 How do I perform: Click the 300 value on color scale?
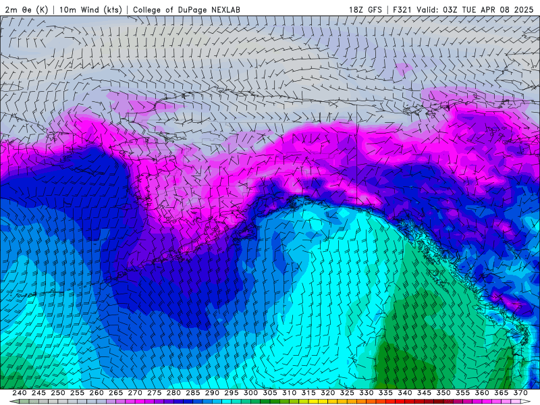pos(250,393)
